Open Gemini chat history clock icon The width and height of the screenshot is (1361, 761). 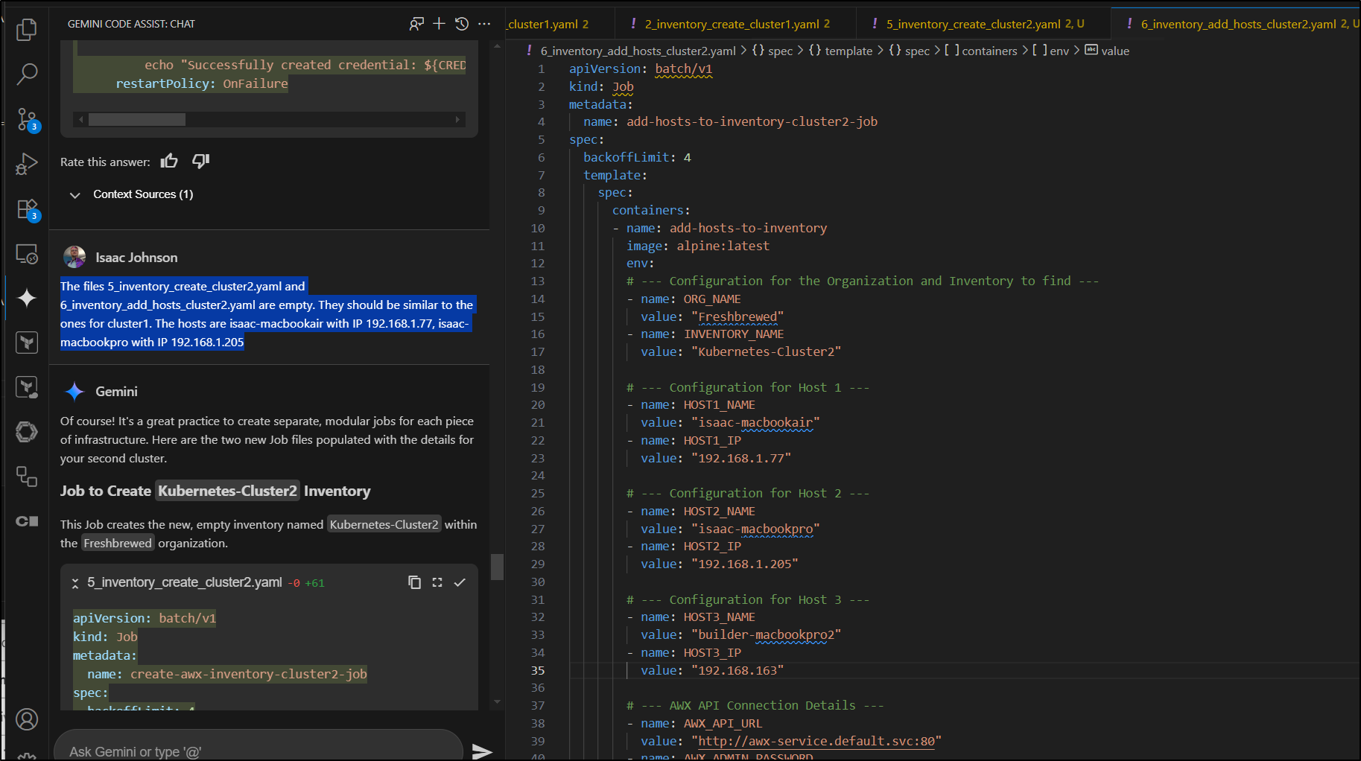click(462, 24)
